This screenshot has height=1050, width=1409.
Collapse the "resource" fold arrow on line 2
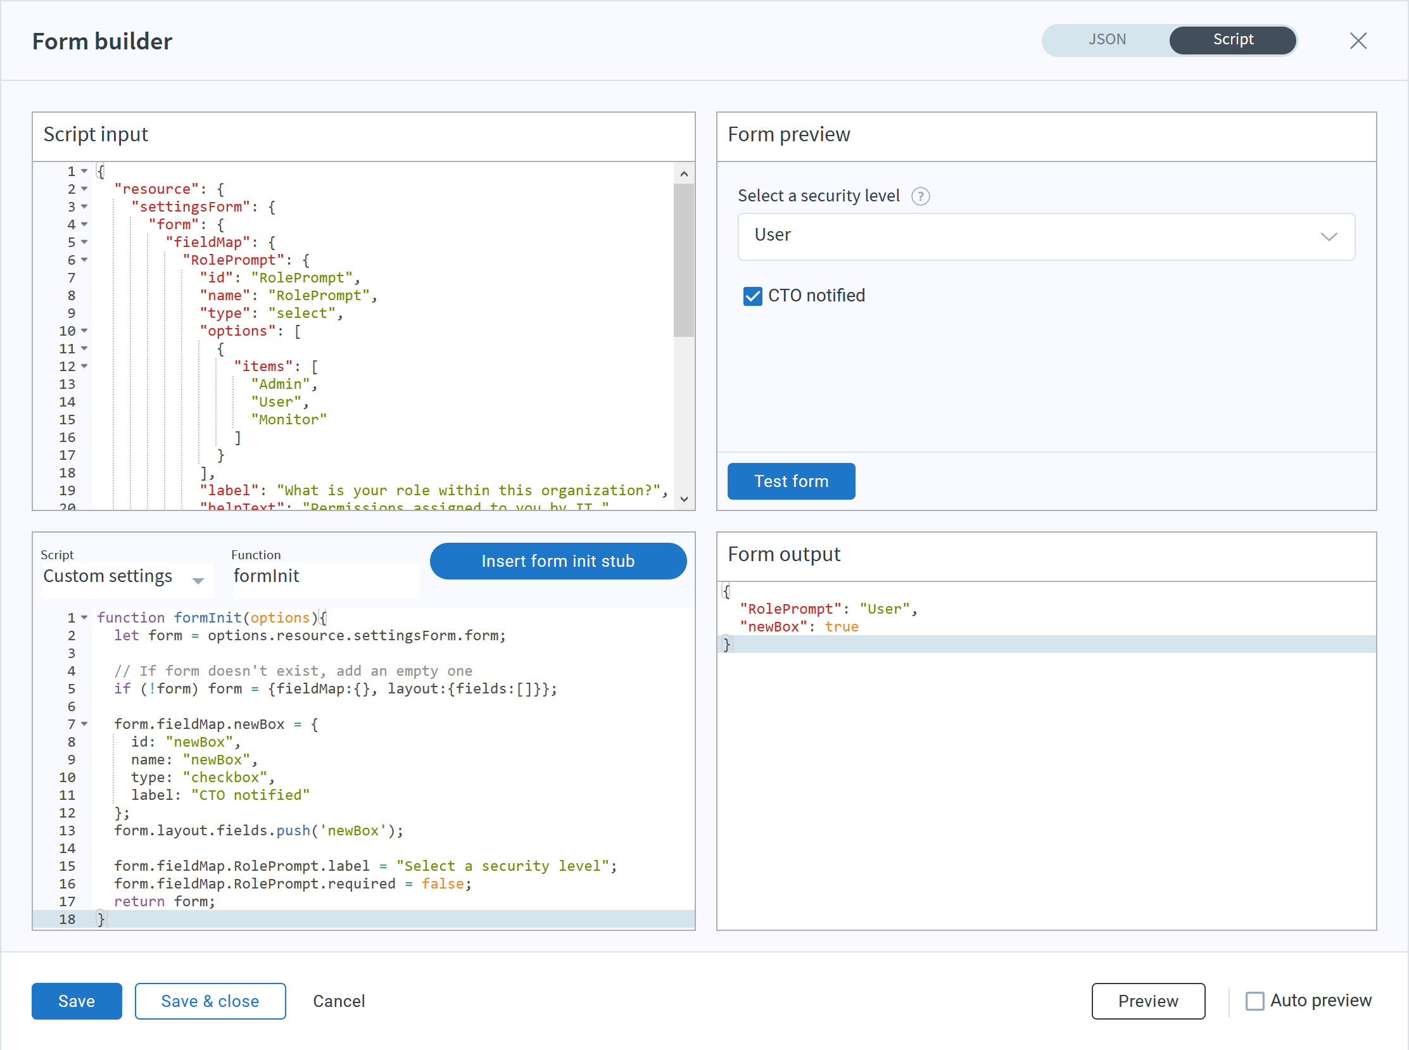pyautogui.click(x=84, y=189)
